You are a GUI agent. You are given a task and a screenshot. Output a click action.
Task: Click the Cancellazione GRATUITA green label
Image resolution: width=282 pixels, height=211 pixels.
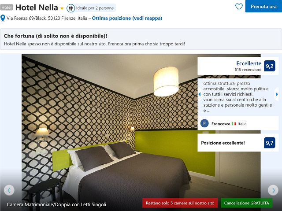[247, 203]
